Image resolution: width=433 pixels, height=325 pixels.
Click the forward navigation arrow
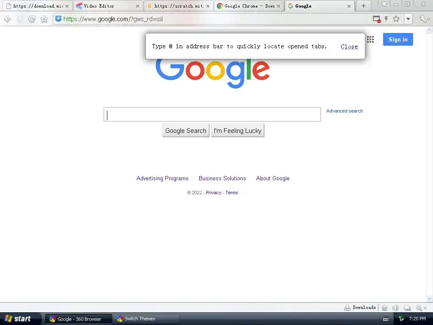coord(19,19)
